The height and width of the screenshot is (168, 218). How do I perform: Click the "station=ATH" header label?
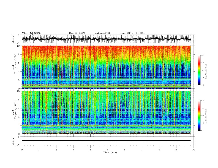pyautogui.click(x=102, y=33)
